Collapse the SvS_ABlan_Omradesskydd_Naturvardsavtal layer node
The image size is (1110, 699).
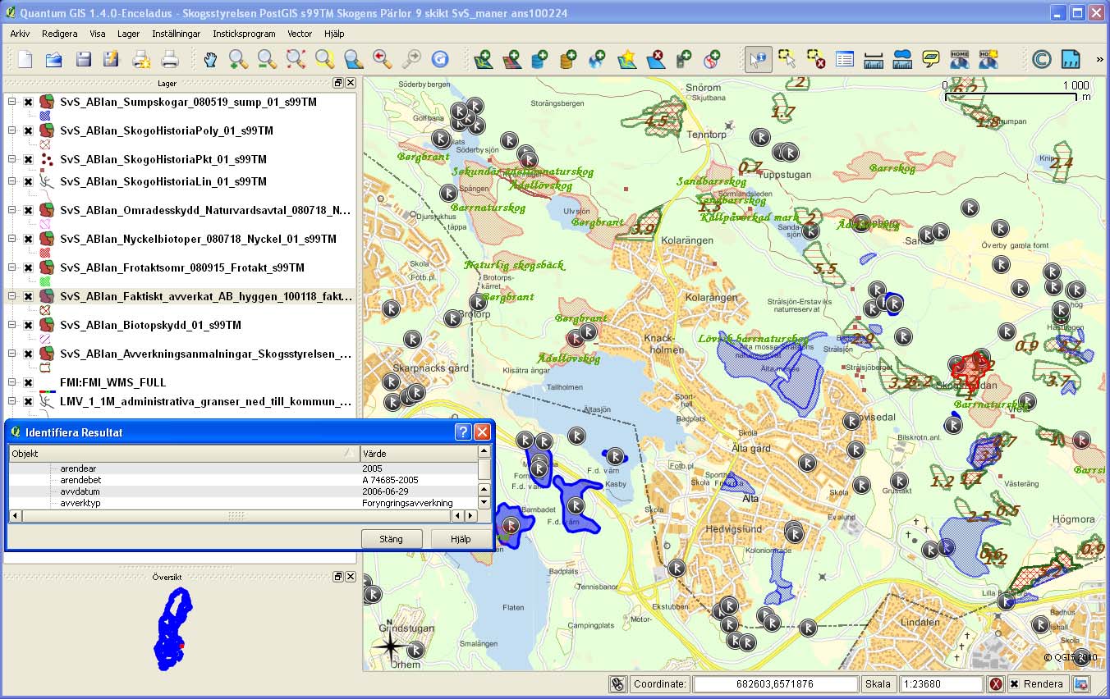(12, 210)
